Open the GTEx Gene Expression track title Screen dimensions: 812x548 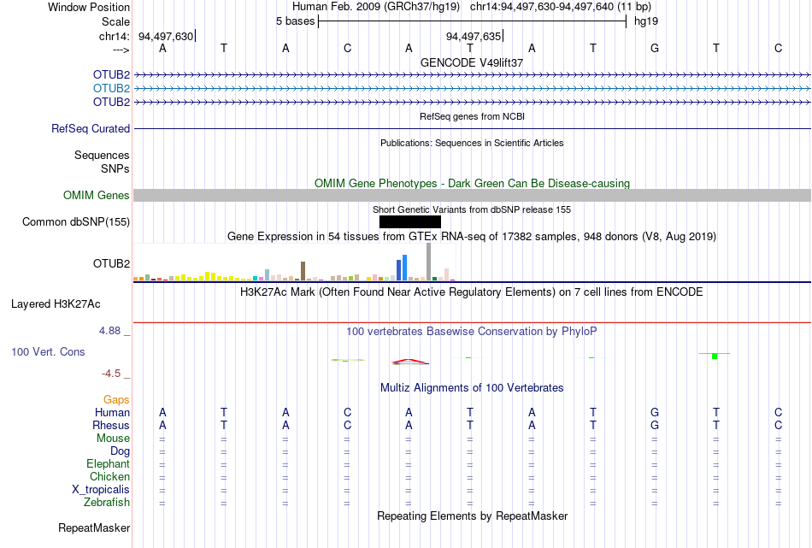[x=472, y=237]
